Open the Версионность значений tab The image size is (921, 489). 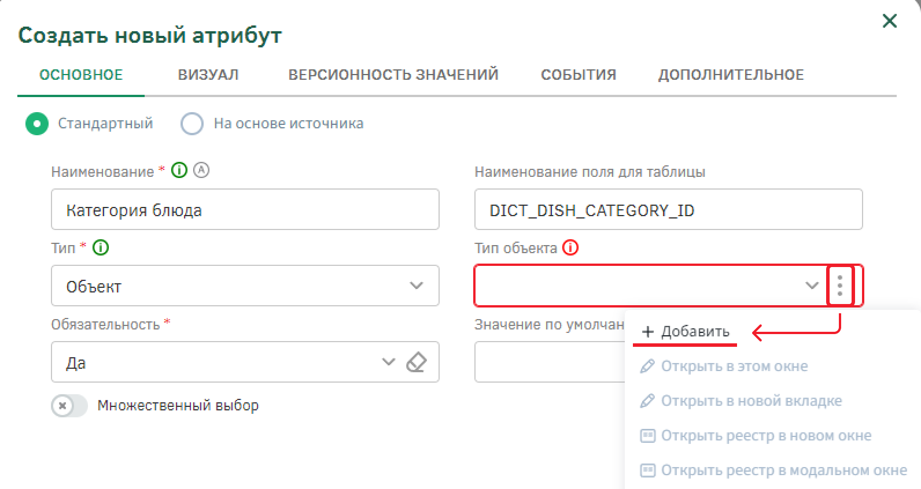tap(393, 75)
